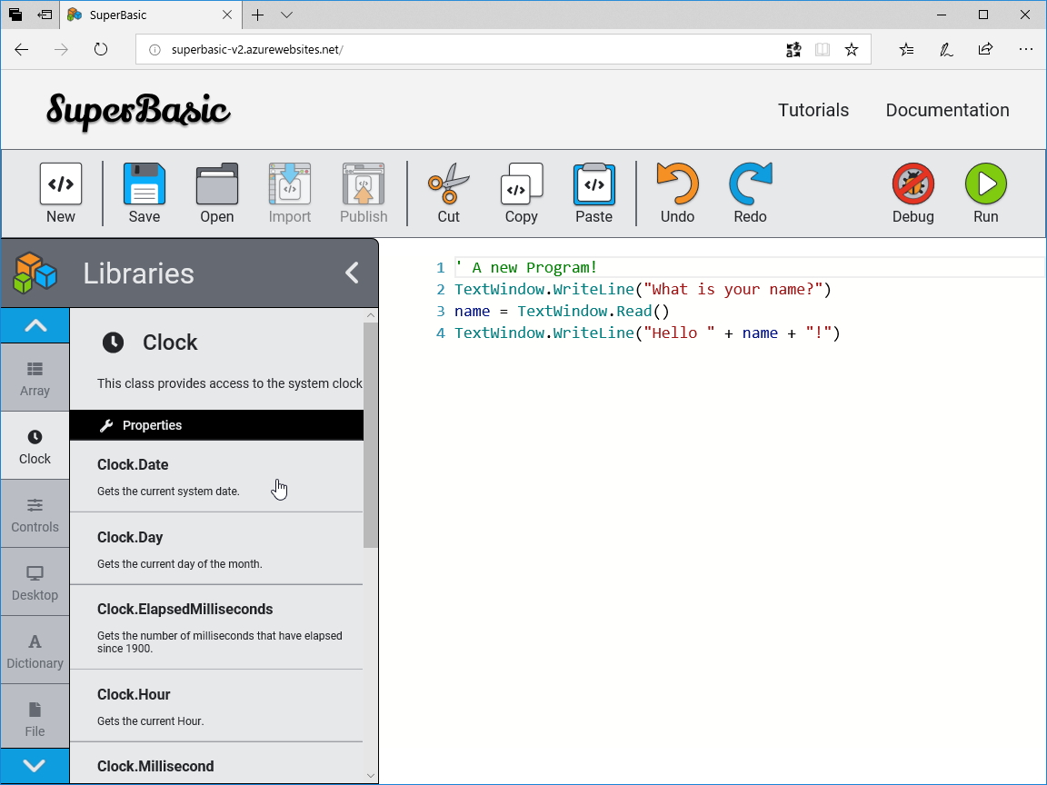Collapse the Libraries panel
The height and width of the screenshot is (785, 1047).
tap(352, 273)
